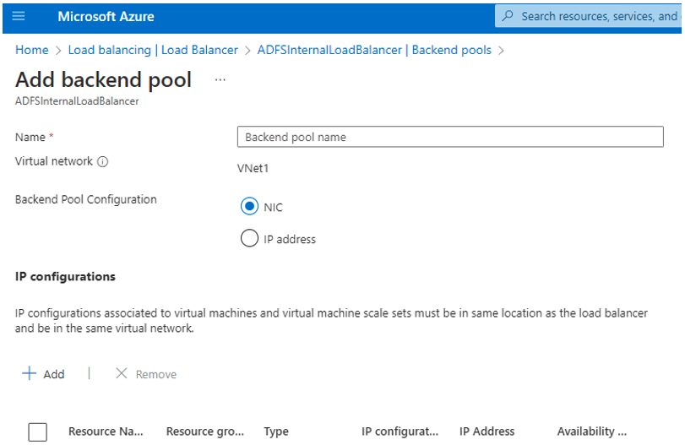
Task: Sort by IP configuration column header
Action: pyautogui.click(x=400, y=431)
